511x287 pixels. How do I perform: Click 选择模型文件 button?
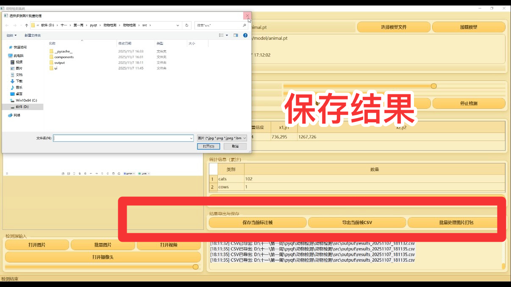tap(394, 27)
